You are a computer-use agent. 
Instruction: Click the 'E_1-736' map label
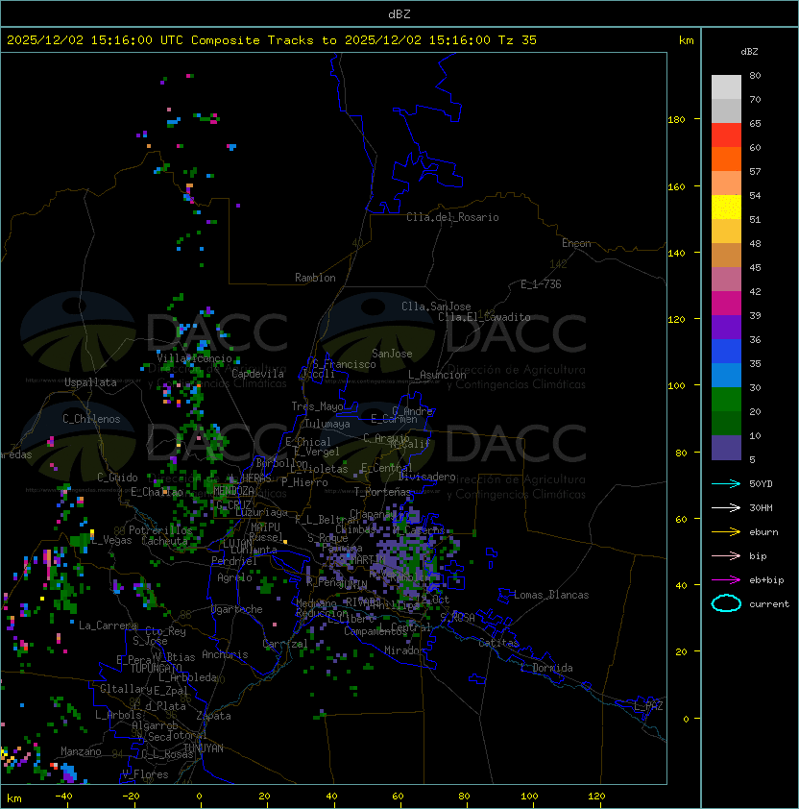[x=541, y=284]
